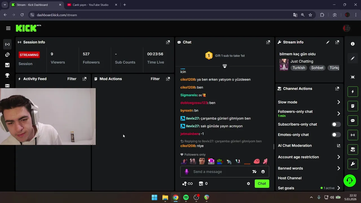Toggle Channel Actions panel button in right sidebar
Viewport: 361px width, 203px height.
coord(353,150)
